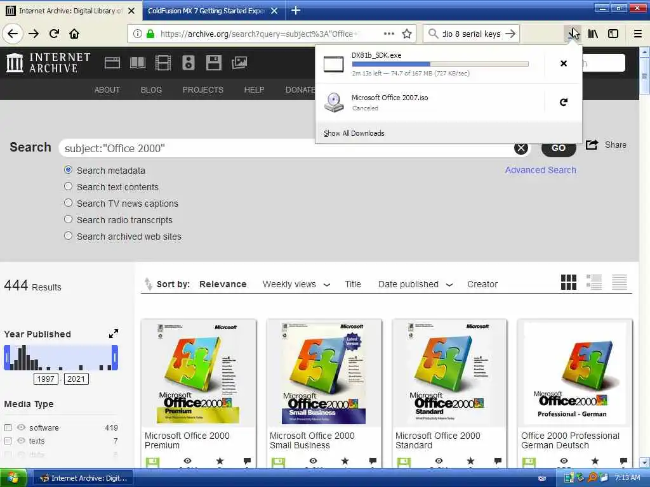Select Search radio transcripts option
The height and width of the screenshot is (487, 650).
click(x=69, y=219)
